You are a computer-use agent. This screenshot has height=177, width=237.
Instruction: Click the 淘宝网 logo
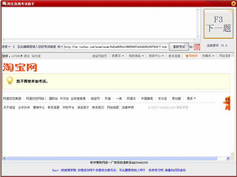[x=20, y=67]
